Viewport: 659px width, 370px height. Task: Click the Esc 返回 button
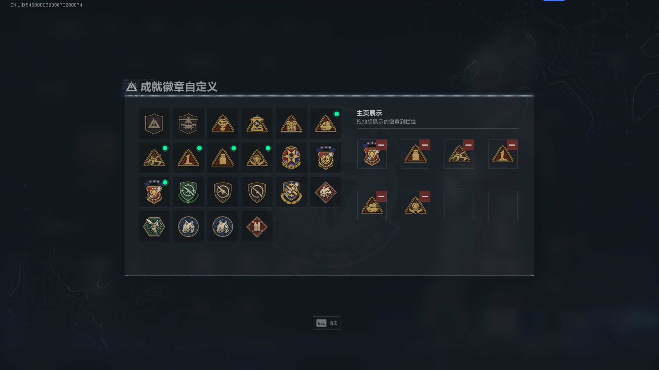(327, 323)
